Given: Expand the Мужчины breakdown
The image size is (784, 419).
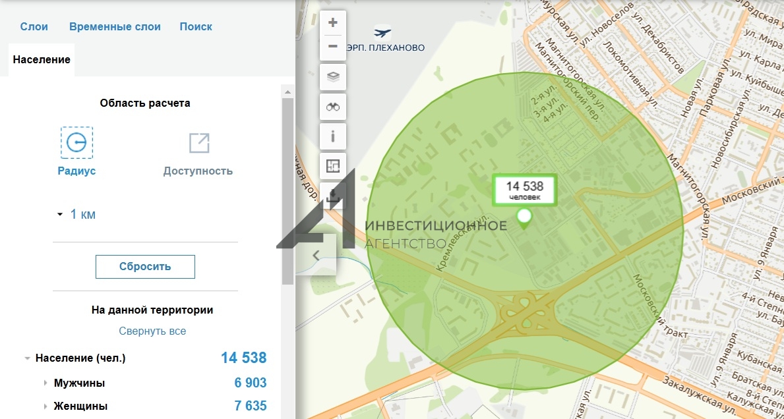Looking at the screenshot, I should (x=45, y=383).
